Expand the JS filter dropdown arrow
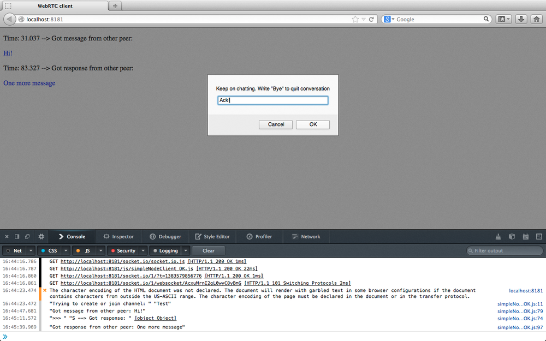The width and height of the screenshot is (546, 341). (100, 250)
